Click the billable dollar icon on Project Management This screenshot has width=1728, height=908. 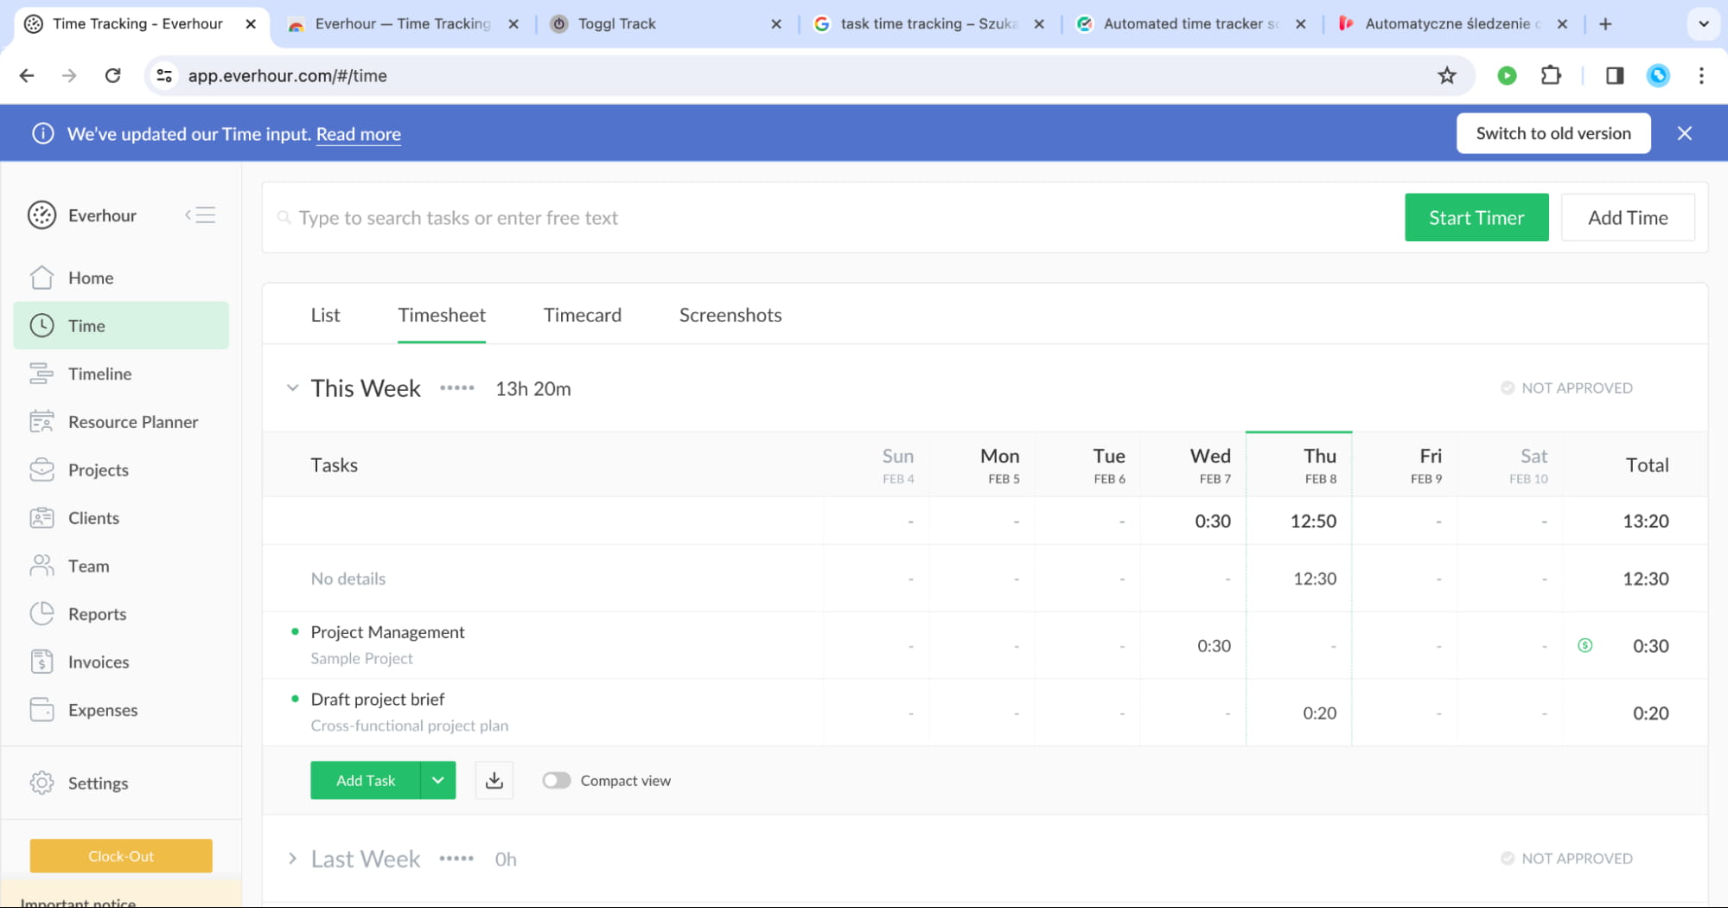click(1584, 645)
